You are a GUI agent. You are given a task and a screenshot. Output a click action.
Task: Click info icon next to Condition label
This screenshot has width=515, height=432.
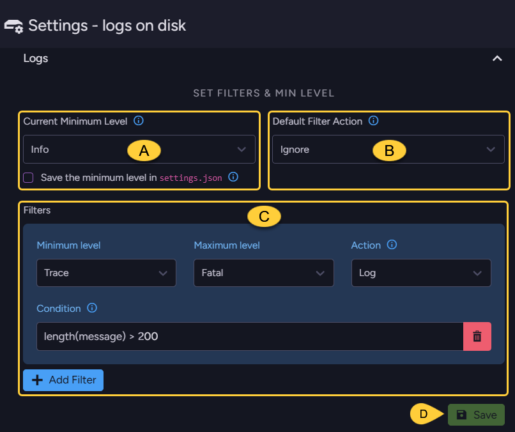click(92, 308)
